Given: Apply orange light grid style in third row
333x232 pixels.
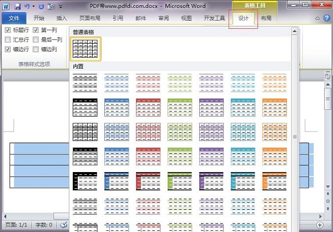Looking at the screenshot, I should click(275, 132).
